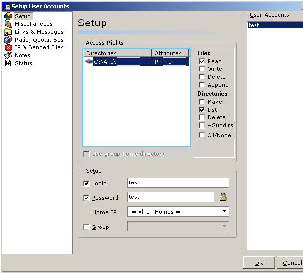
Task: Click the Ratio, Quota, Bps icon
Action: pyautogui.click(x=8, y=40)
